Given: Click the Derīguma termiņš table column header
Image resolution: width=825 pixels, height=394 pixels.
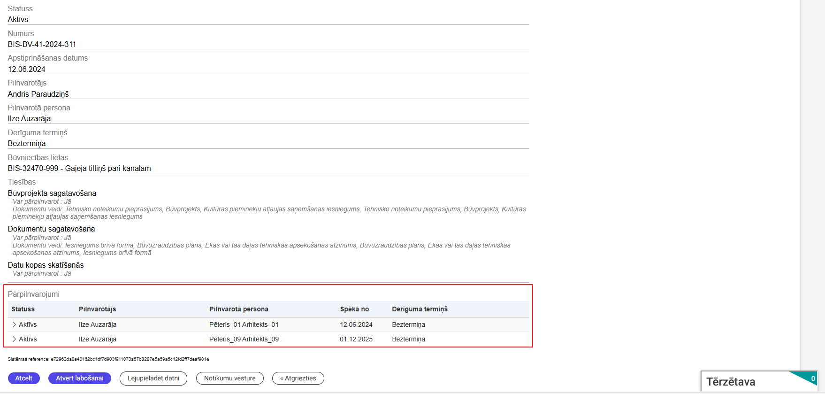Looking at the screenshot, I should click(420, 309).
